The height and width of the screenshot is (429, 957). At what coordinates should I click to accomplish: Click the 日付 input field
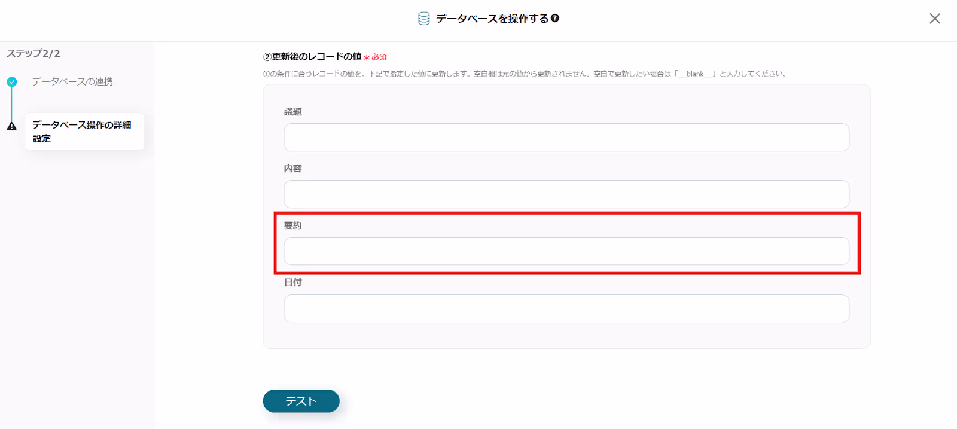(566, 308)
